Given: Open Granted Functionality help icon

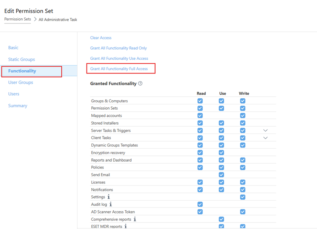Looking at the screenshot, I should coord(140,84).
